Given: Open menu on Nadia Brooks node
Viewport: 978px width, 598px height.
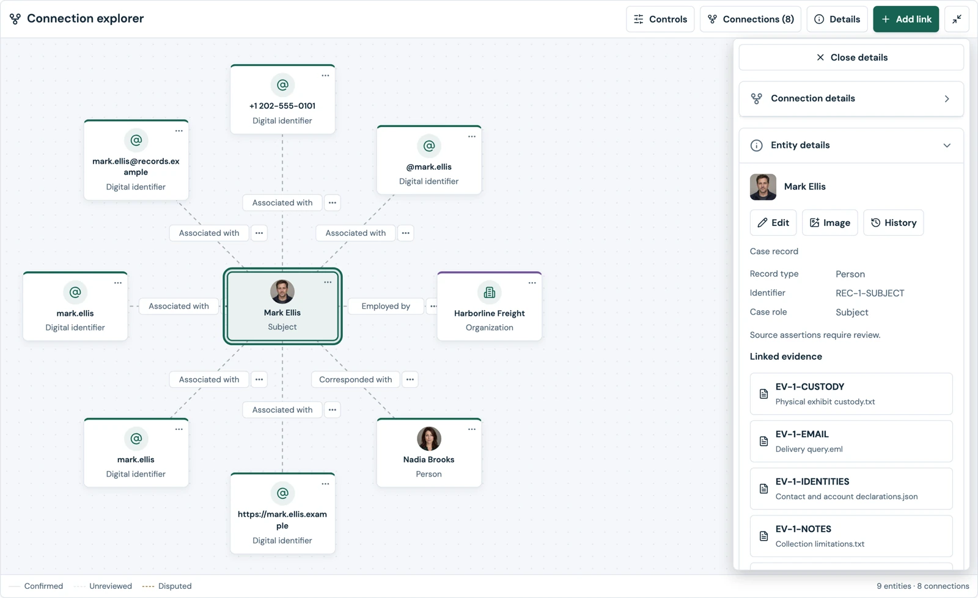Looking at the screenshot, I should [472, 429].
